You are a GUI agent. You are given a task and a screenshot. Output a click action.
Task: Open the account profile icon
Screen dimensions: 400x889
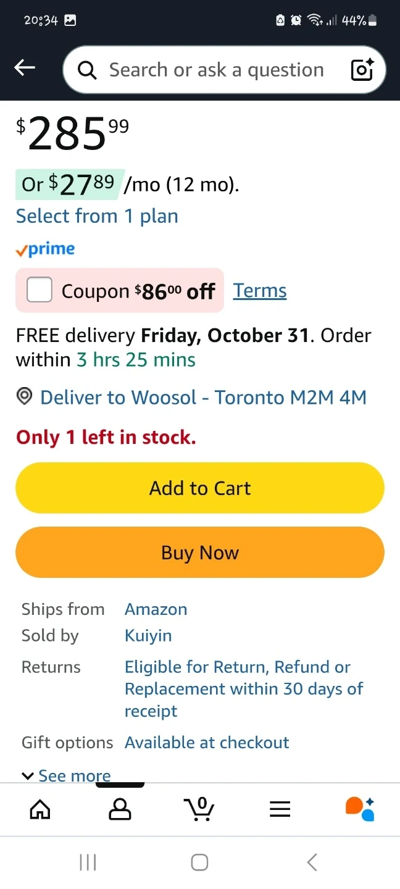[x=120, y=809]
